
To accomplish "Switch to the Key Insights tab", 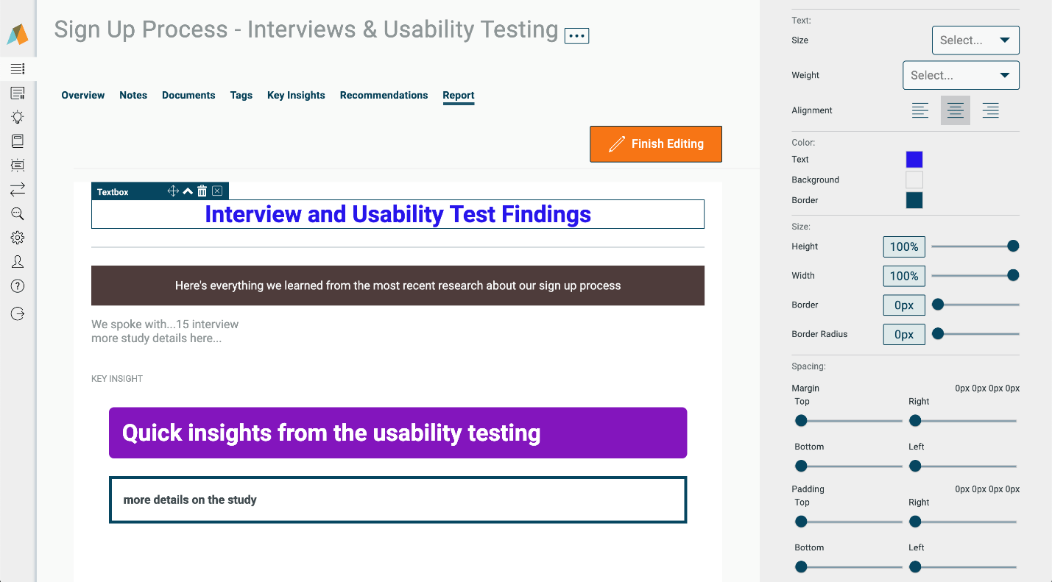I will pos(296,95).
